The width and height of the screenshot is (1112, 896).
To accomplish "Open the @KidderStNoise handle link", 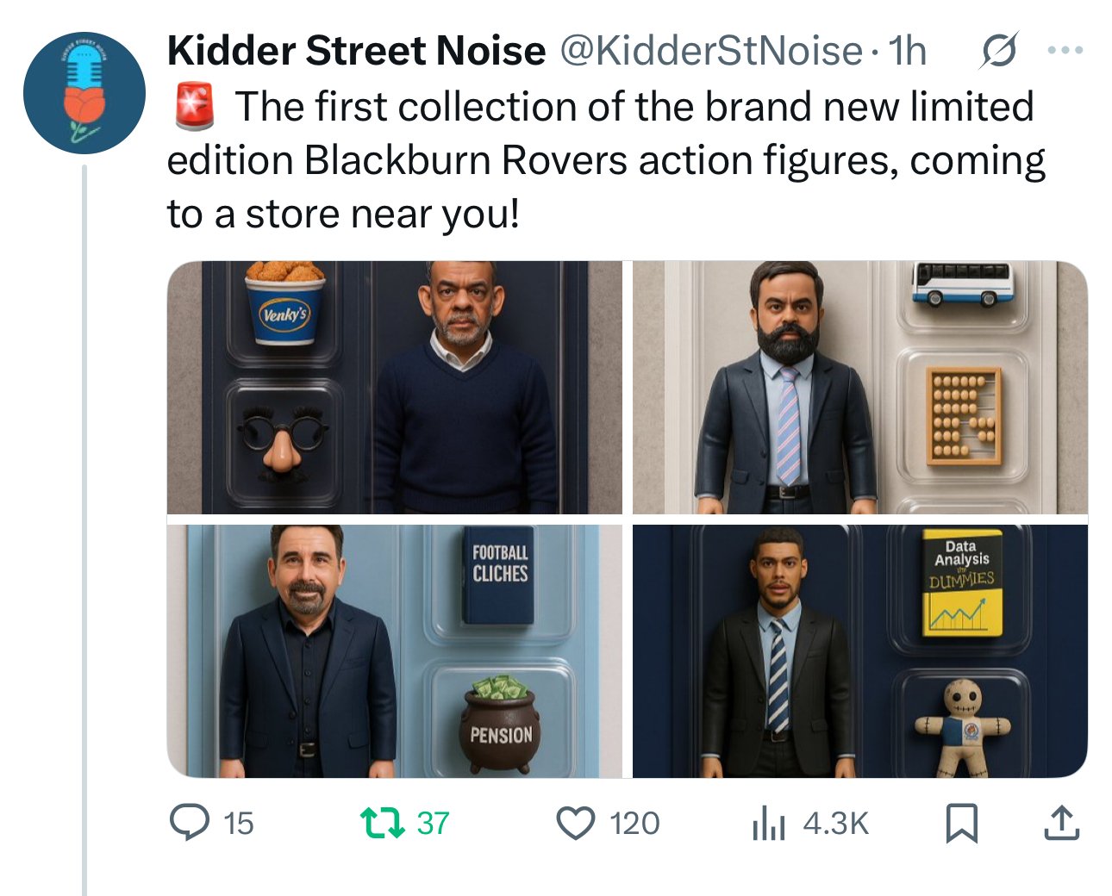I will 711,52.
